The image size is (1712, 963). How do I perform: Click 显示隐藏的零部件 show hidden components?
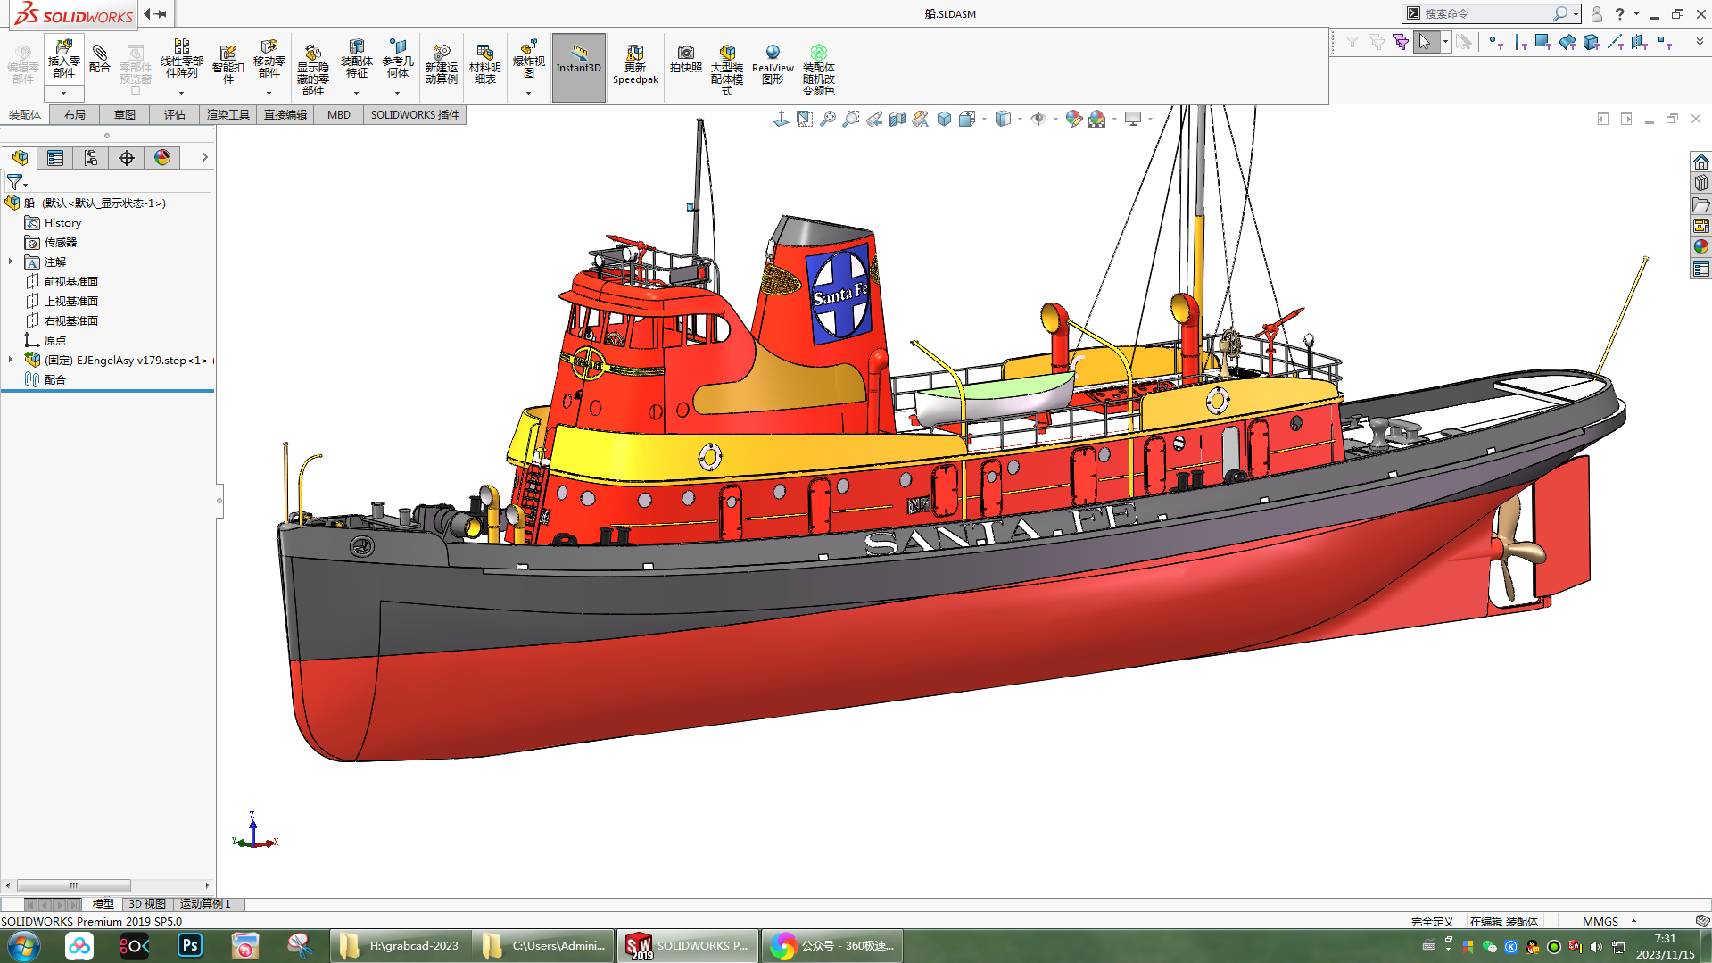[x=313, y=69]
